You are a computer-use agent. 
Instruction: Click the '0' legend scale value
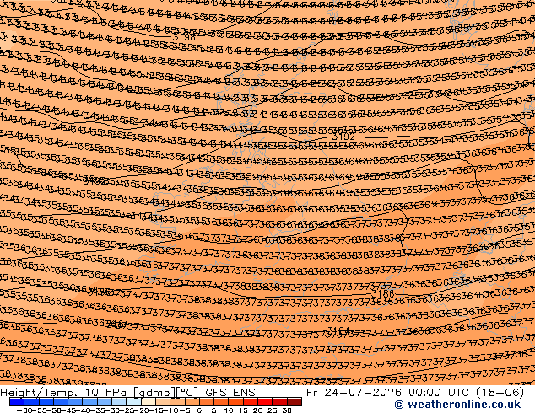click(200, 410)
